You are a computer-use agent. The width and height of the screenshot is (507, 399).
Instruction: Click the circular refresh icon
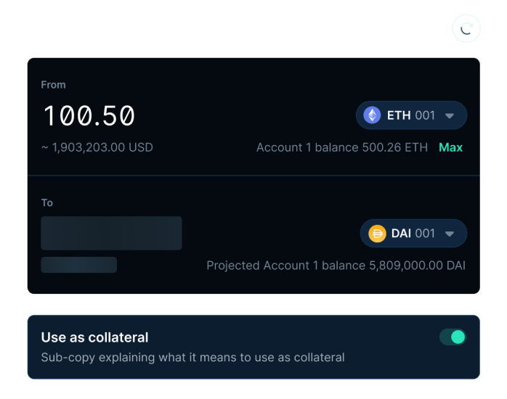[466, 28]
